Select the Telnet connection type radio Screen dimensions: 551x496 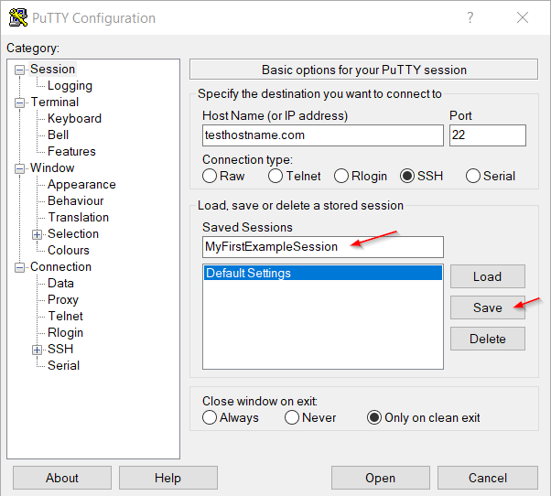[x=275, y=176]
